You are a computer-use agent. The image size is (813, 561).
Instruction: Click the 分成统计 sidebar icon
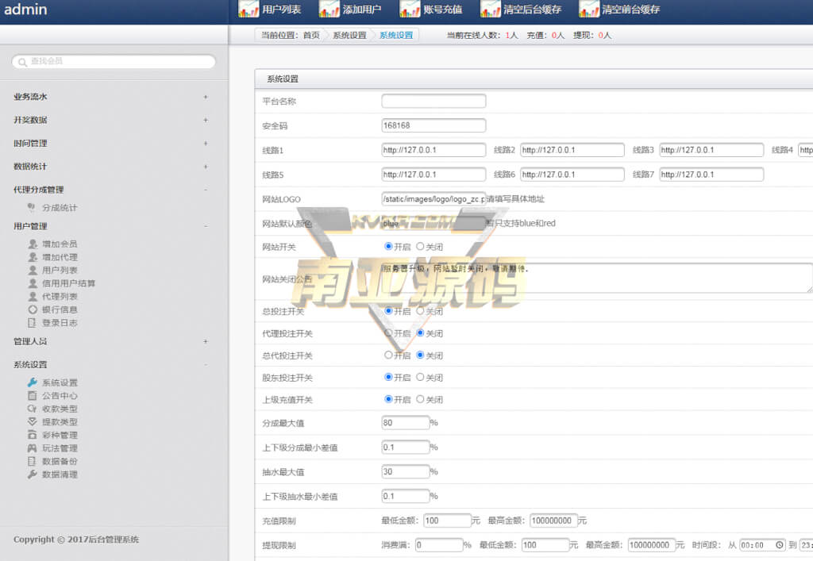(x=31, y=207)
